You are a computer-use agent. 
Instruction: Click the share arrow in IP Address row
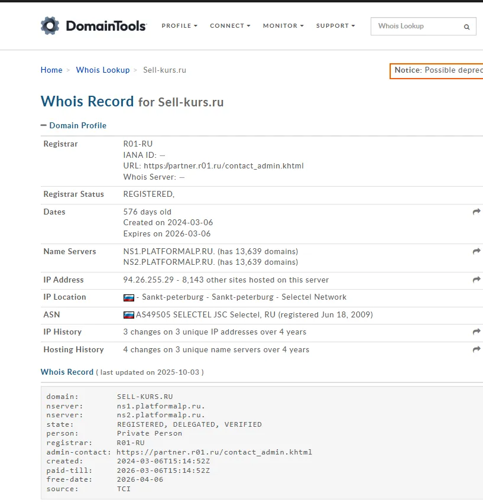tap(476, 280)
